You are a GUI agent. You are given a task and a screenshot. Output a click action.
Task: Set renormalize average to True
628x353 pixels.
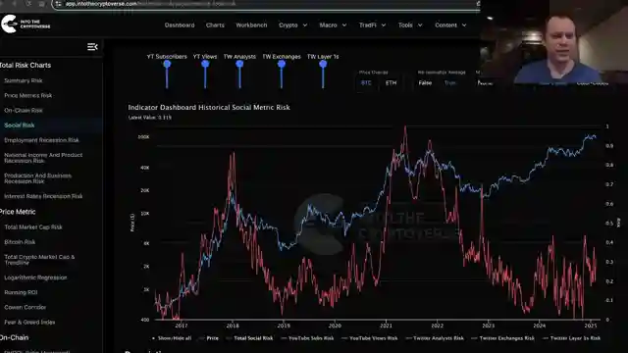tap(449, 82)
